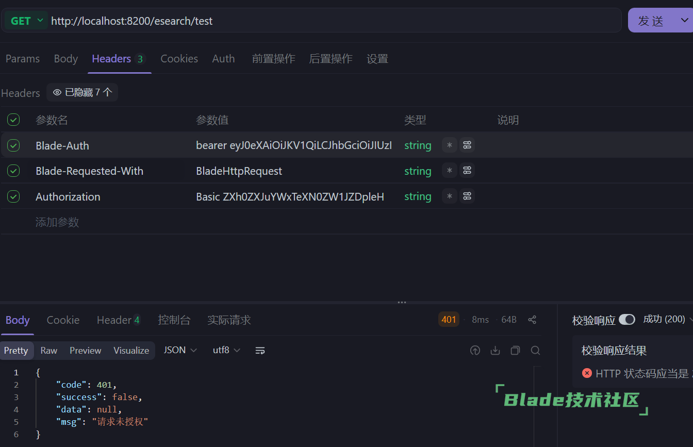Click the 发送 send button
This screenshot has width=693, height=447.
(651, 21)
